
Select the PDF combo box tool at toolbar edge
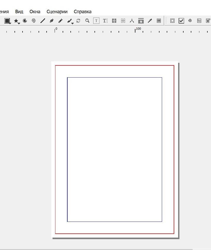click(x=208, y=21)
